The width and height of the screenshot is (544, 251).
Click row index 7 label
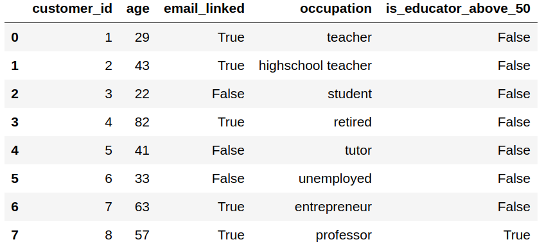click(15, 235)
